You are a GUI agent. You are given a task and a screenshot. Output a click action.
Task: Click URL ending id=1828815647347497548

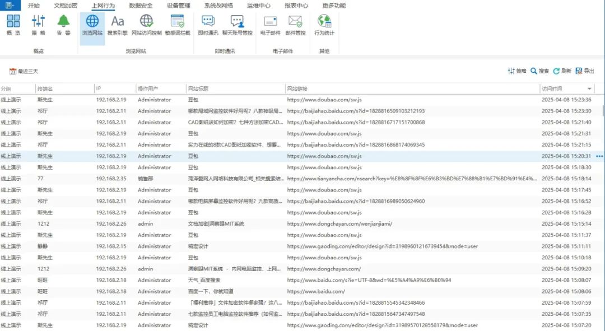click(x=356, y=314)
